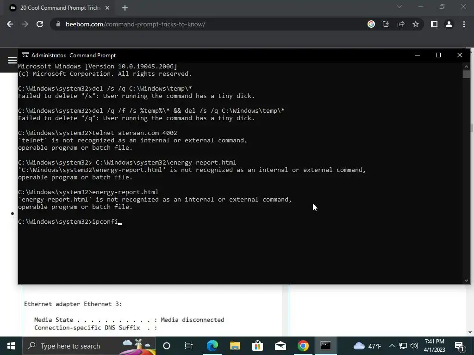Click the install app icon in address bar
474x355 pixels.
[386, 24]
